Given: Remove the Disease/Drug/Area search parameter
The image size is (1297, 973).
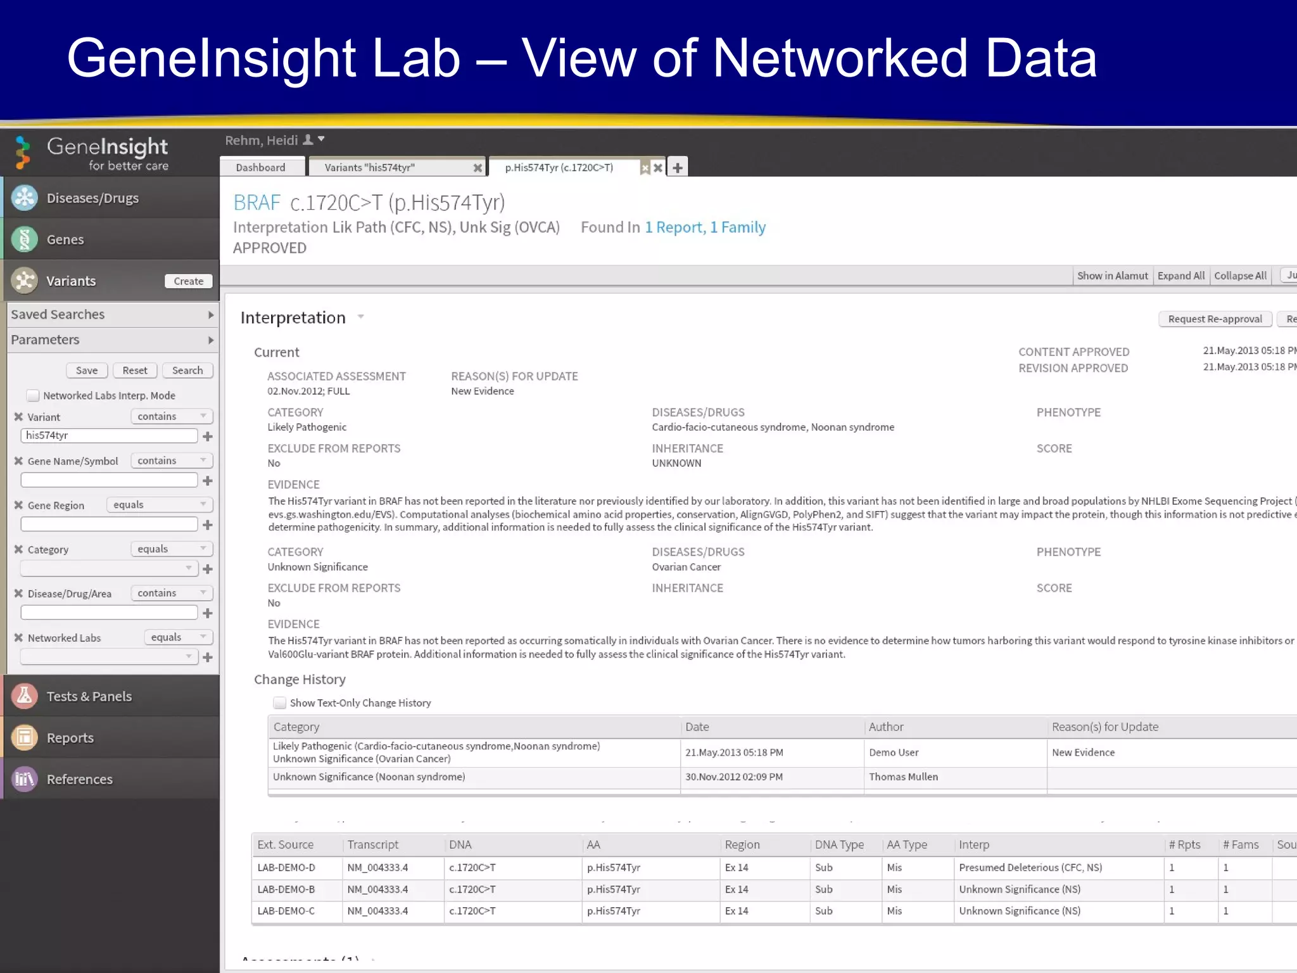Looking at the screenshot, I should click(x=18, y=594).
